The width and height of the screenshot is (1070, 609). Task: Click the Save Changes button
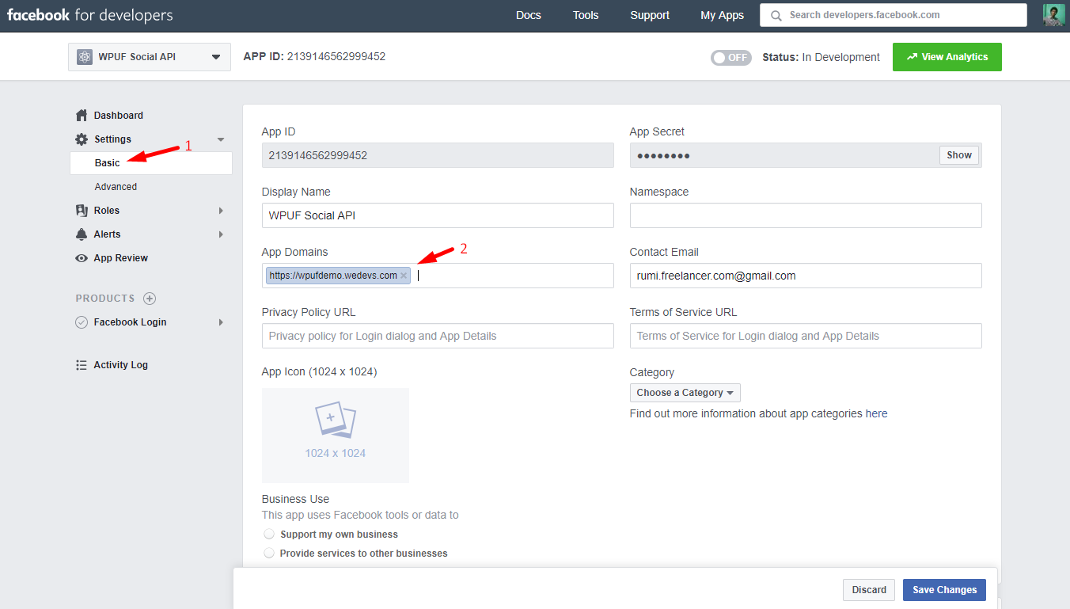tap(943, 589)
